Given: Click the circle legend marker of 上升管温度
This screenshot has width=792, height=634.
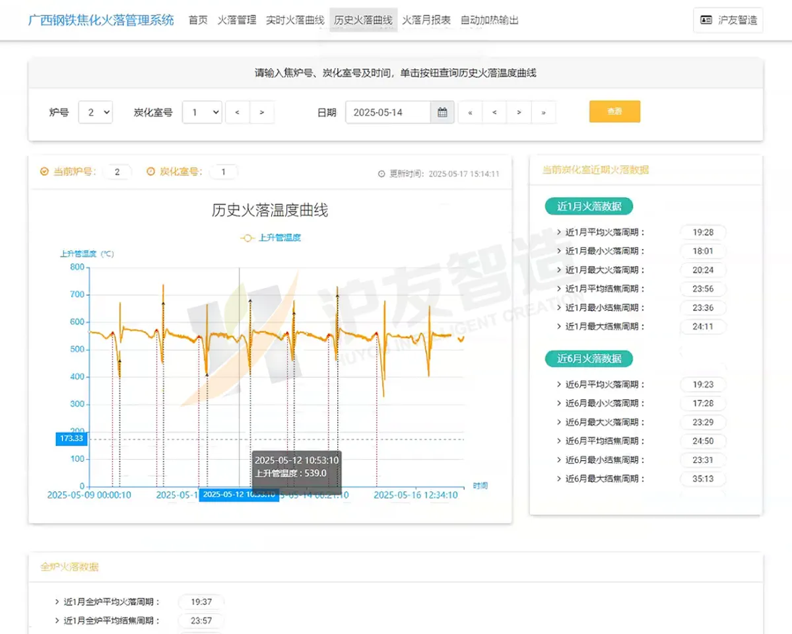Looking at the screenshot, I should [248, 237].
